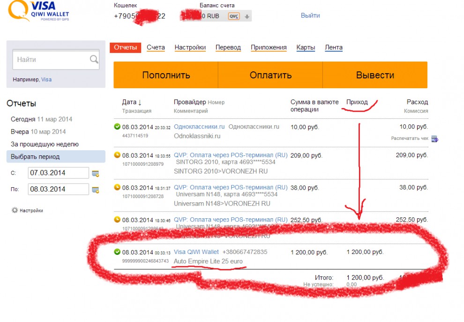
Task: Open the QVP link for SINTORG 2010 payment
Action: [x=231, y=155]
